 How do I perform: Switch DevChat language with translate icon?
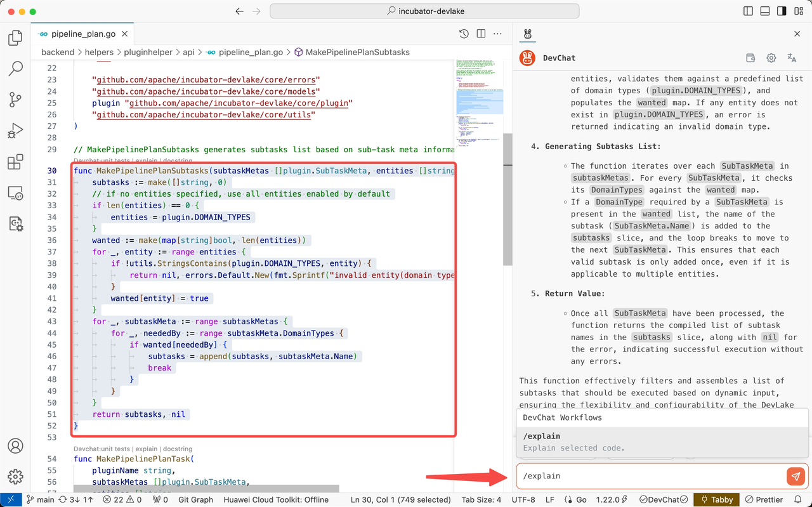point(792,58)
